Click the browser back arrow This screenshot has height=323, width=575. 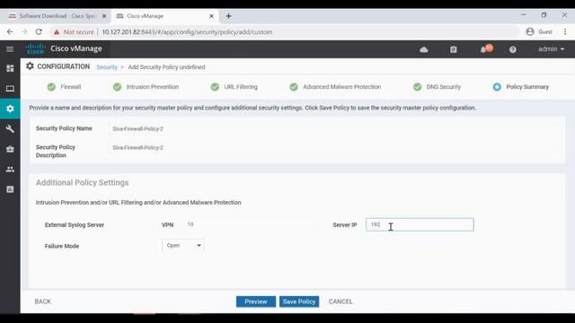[10, 32]
